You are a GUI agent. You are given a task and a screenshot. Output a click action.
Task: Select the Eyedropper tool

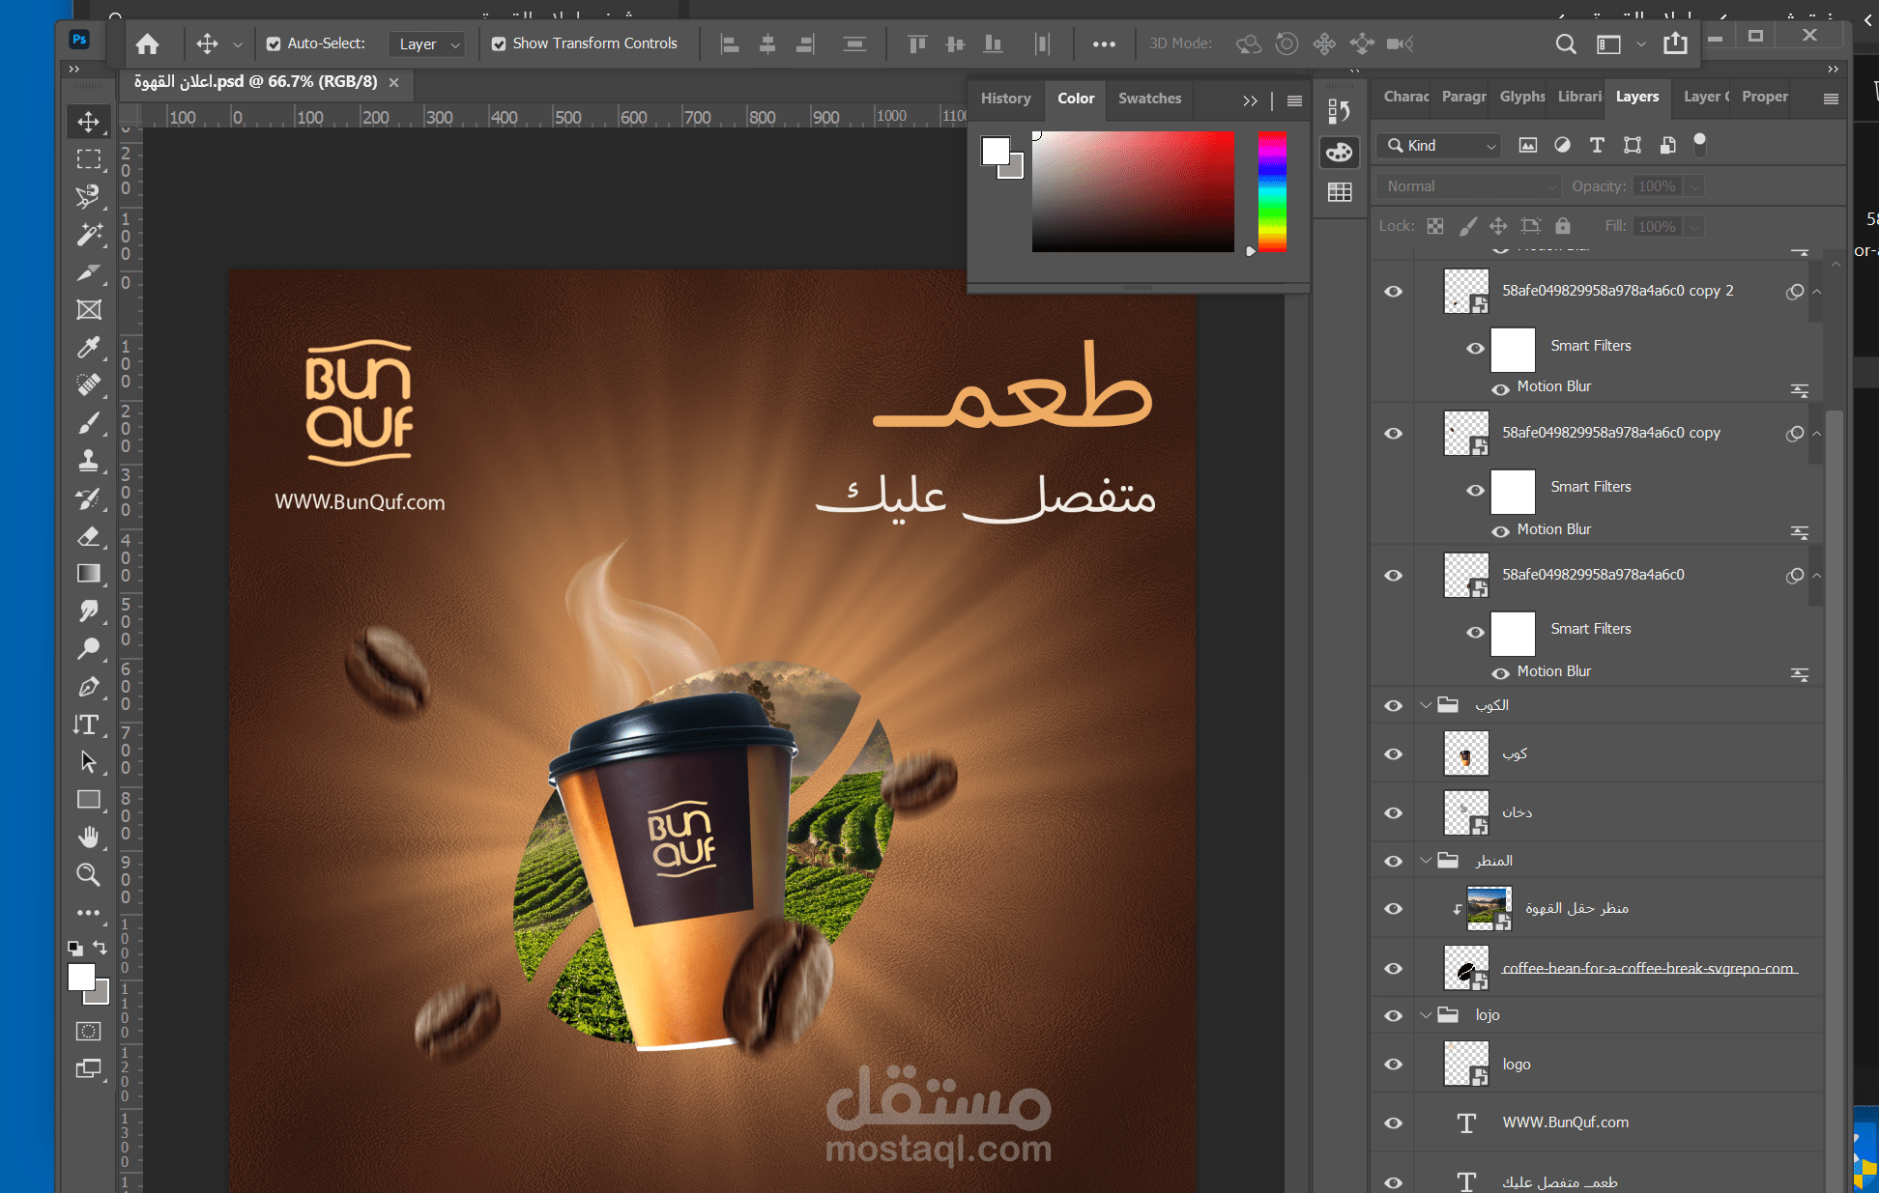coord(88,348)
